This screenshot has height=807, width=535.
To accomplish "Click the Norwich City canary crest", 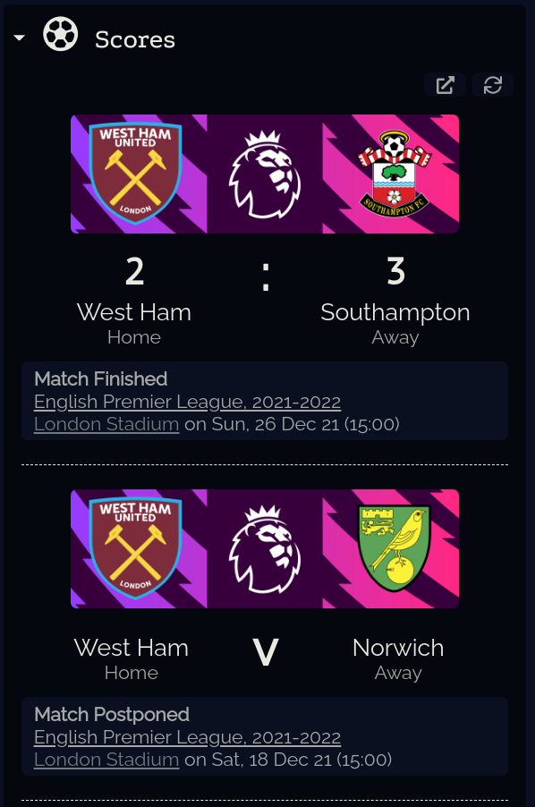I will [394, 548].
